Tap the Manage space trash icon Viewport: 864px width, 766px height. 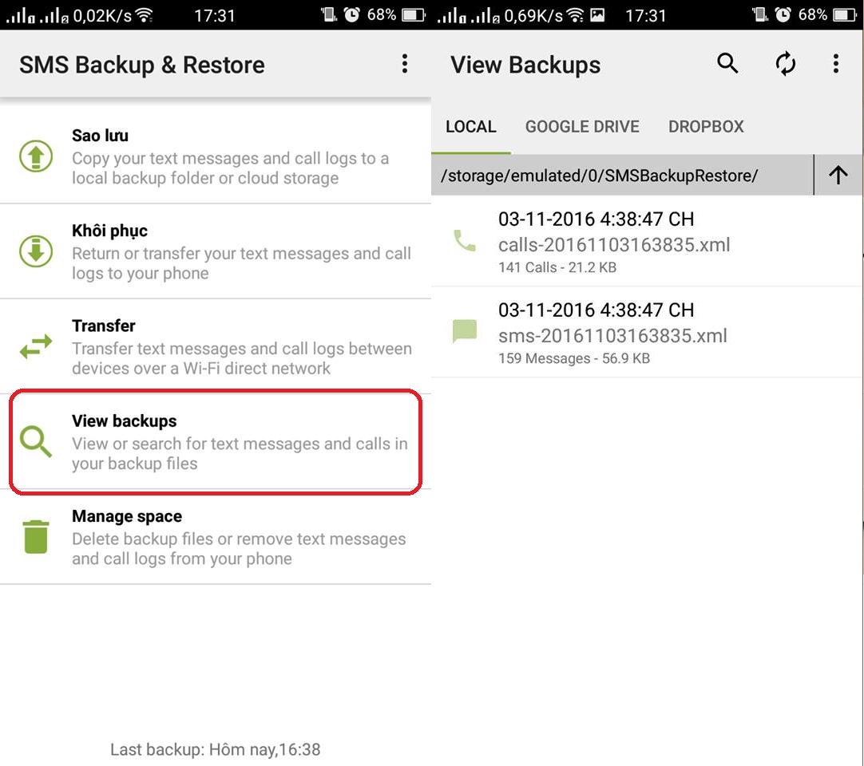(36, 537)
